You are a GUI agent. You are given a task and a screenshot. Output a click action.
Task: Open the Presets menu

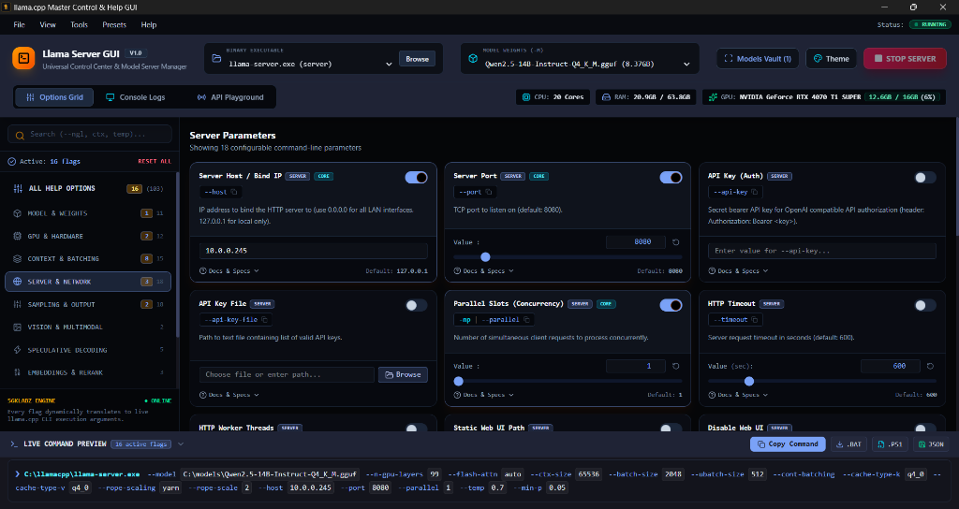point(114,25)
